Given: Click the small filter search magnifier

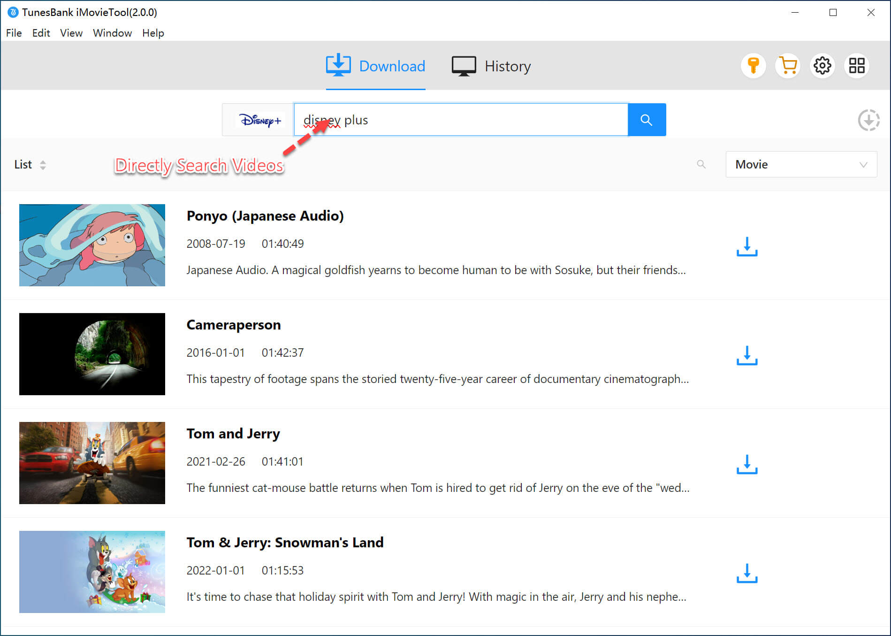Looking at the screenshot, I should pyautogui.click(x=701, y=164).
